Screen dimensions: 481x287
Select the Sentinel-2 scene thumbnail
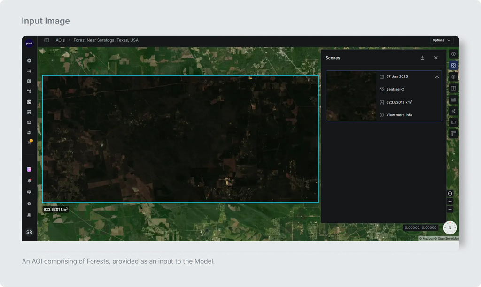pyautogui.click(x=351, y=96)
